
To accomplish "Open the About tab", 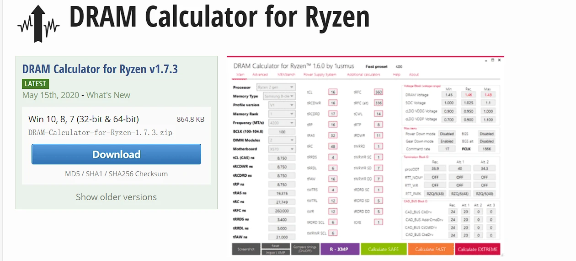I will click(414, 75).
